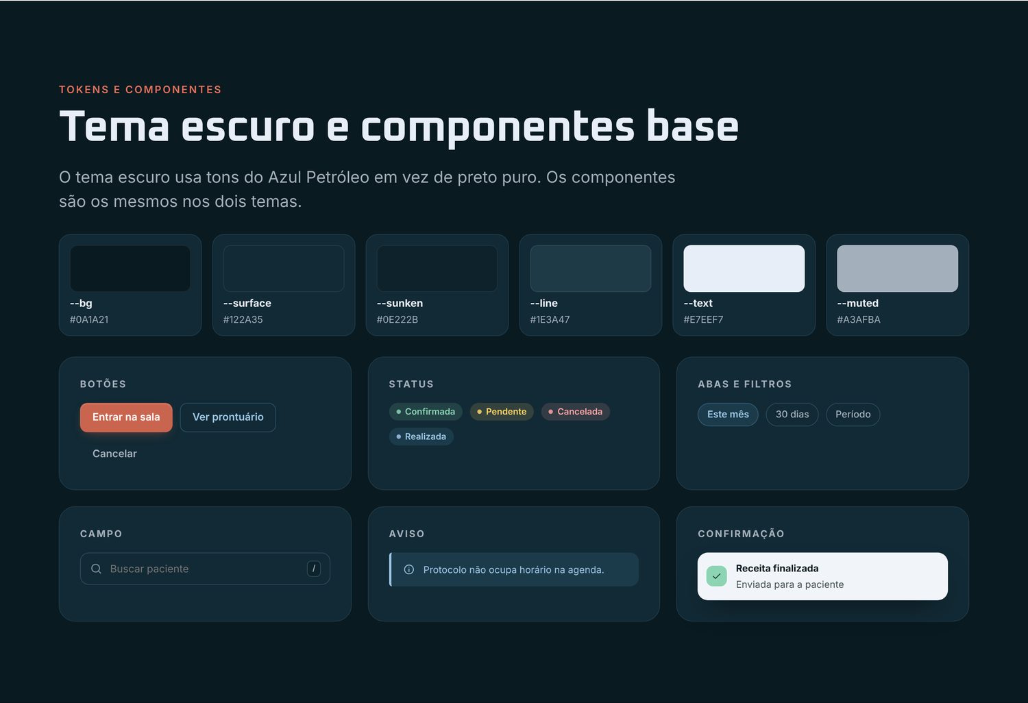This screenshot has width=1028, height=703.
Task: Click the CONFIRMAÇÃO section label
Action: (x=742, y=534)
